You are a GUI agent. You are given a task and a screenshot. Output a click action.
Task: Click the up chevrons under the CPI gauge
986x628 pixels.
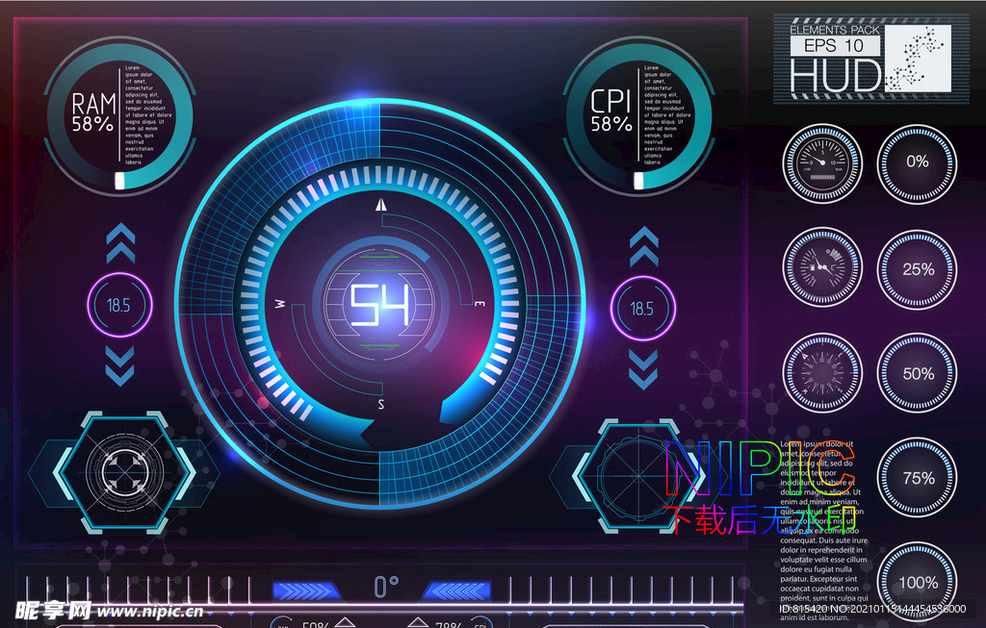coord(644,247)
